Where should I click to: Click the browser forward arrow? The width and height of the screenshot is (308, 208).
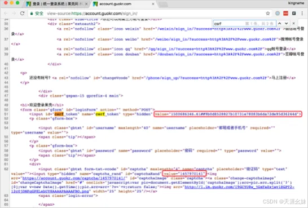pos(14,14)
